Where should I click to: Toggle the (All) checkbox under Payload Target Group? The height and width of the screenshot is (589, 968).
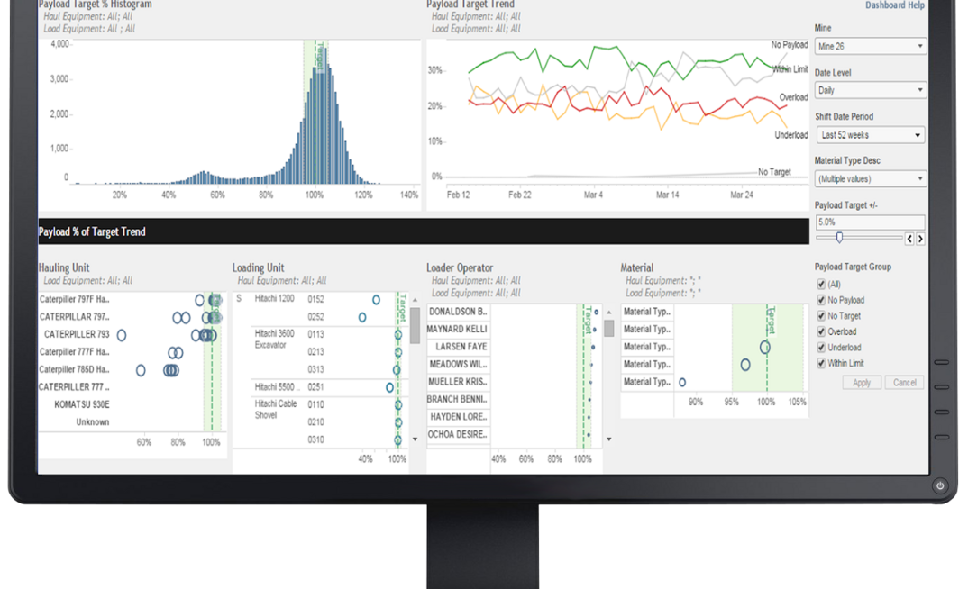pos(820,284)
